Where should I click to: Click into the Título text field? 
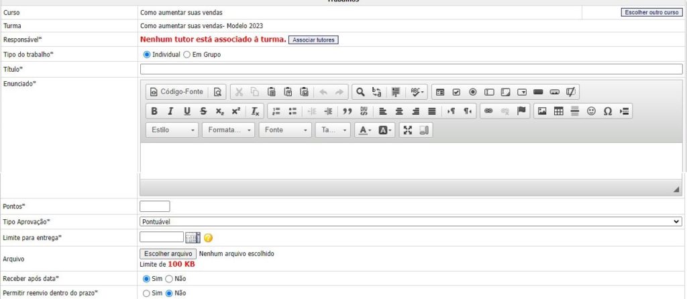[411, 69]
